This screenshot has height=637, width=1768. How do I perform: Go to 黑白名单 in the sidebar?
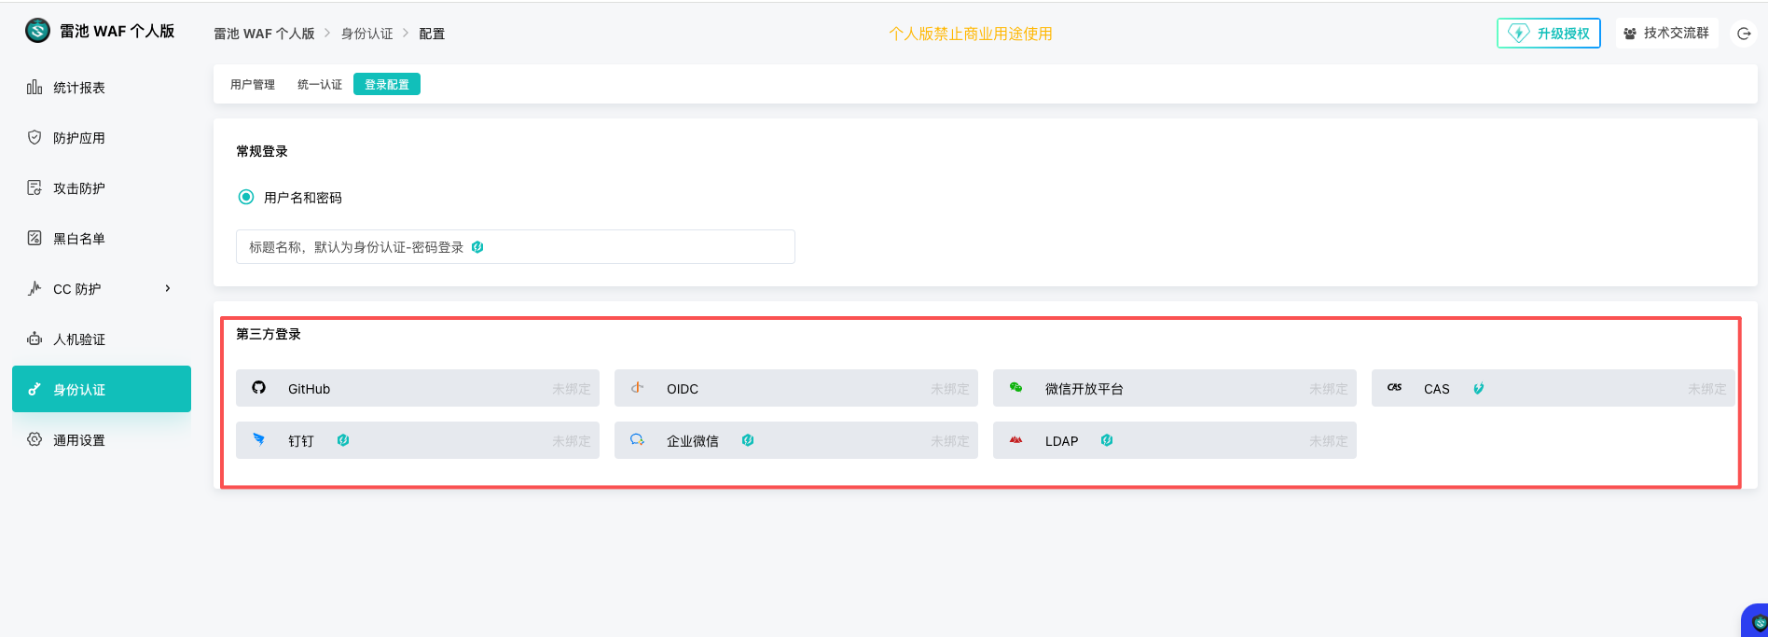(x=79, y=239)
